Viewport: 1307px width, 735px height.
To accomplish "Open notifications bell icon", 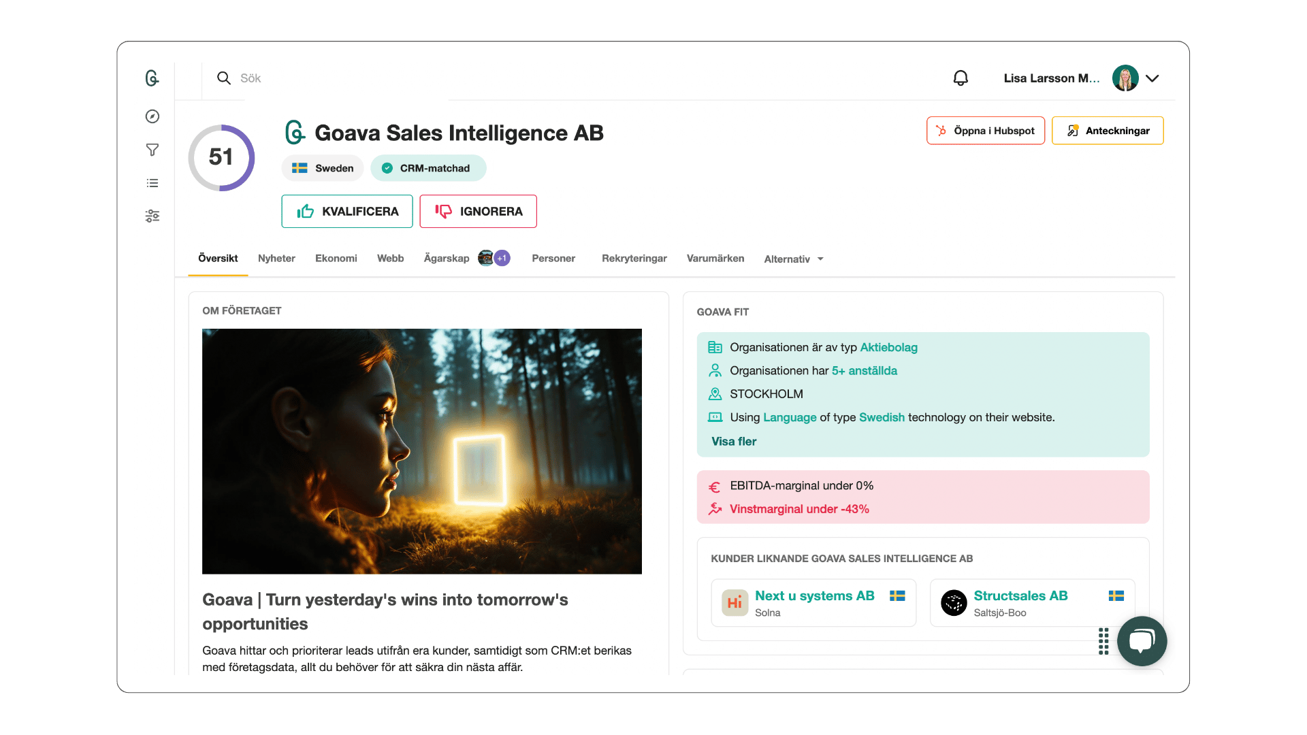I will coord(961,78).
